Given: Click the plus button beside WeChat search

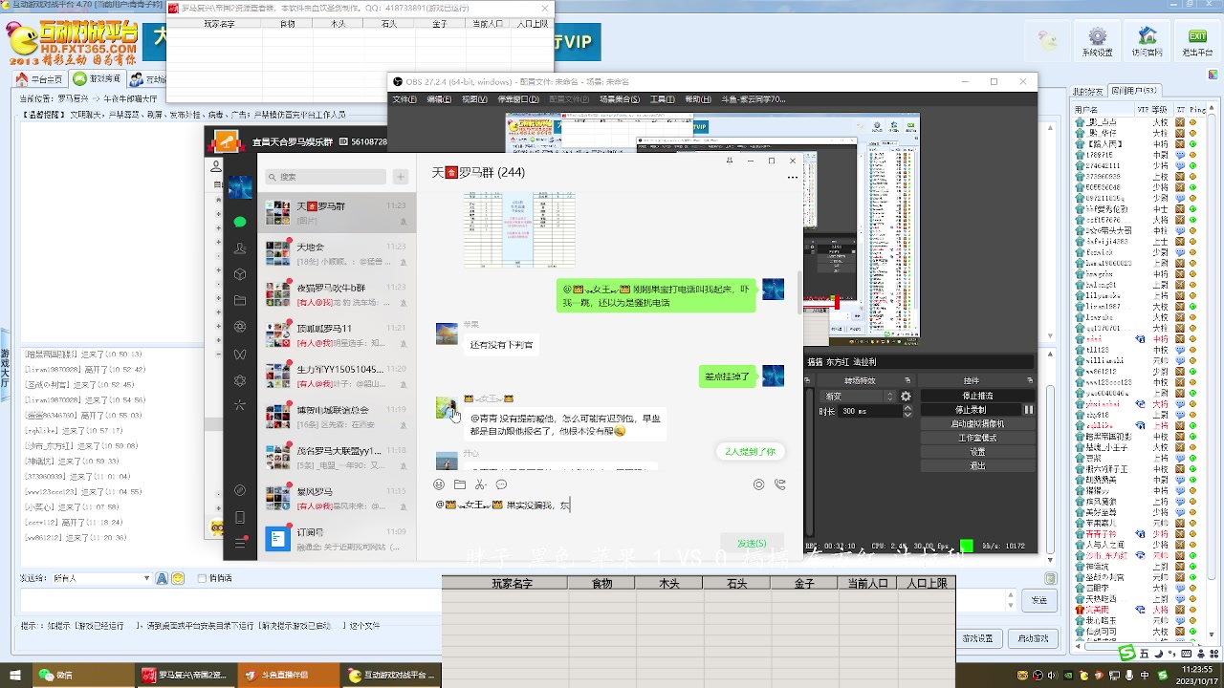Looking at the screenshot, I should pos(401,177).
